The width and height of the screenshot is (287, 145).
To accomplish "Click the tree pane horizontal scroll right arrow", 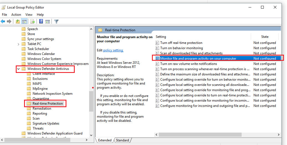I will 87,140.
